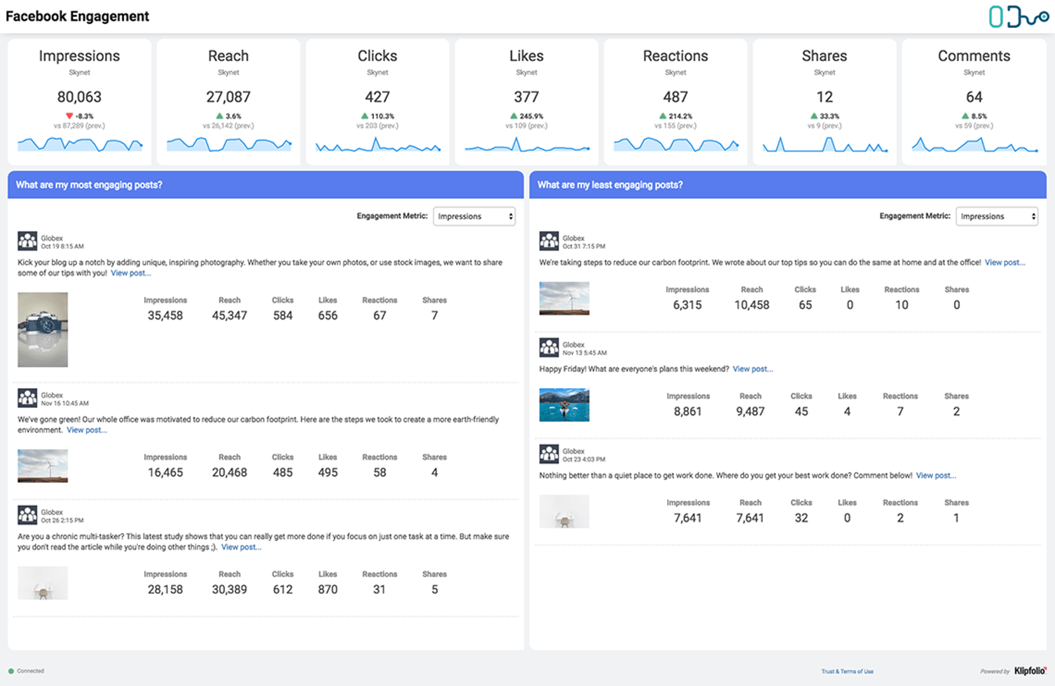Click the Klipfolio logo in footer
Screen dimensions: 1055x686
pyautogui.click(x=1030, y=671)
